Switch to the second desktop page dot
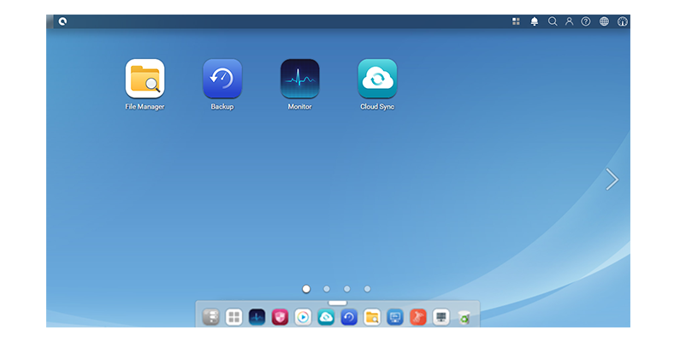The height and width of the screenshot is (342, 680). tap(327, 289)
